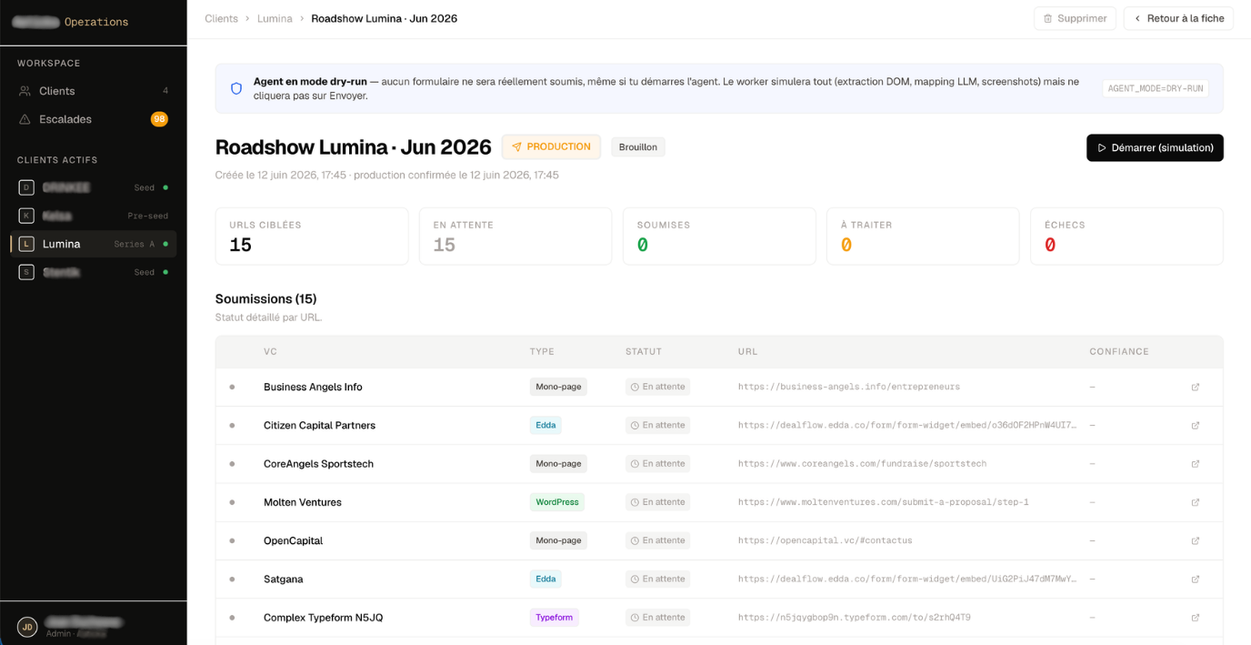Click the Clients people icon in sidebar

(25, 91)
